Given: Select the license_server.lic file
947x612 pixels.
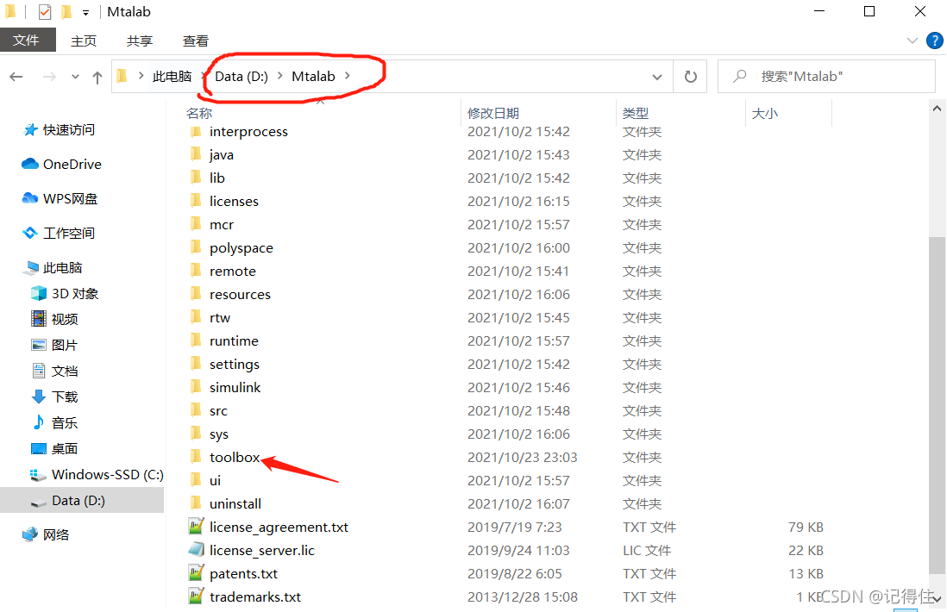Looking at the screenshot, I should click(261, 550).
